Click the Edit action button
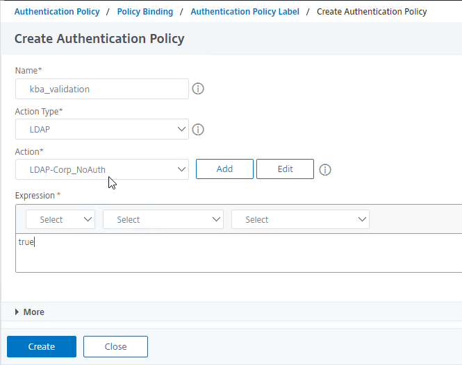Viewport: 462px width, 365px height. coord(285,169)
